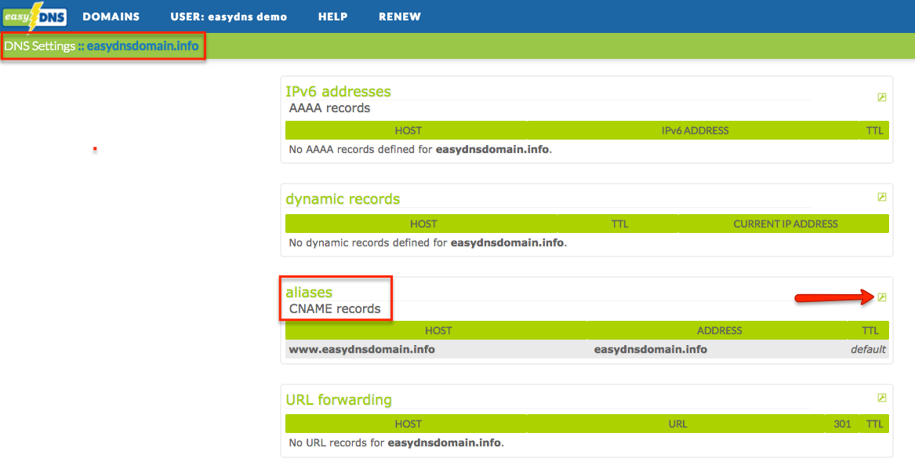915x473 pixels.
Task: Click the ADDRESS column header in aliases
Action: (720, 330)
